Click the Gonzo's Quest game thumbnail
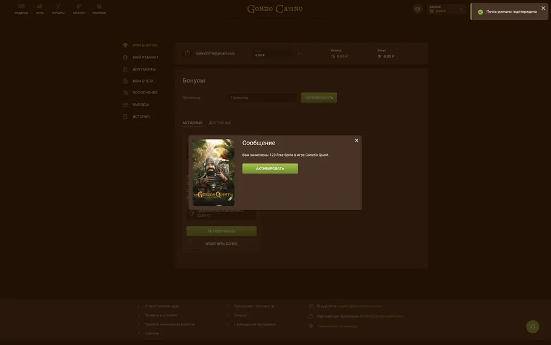Image resolution: width=551 pixels, height=345 pixels. click(x=213, y=172)
